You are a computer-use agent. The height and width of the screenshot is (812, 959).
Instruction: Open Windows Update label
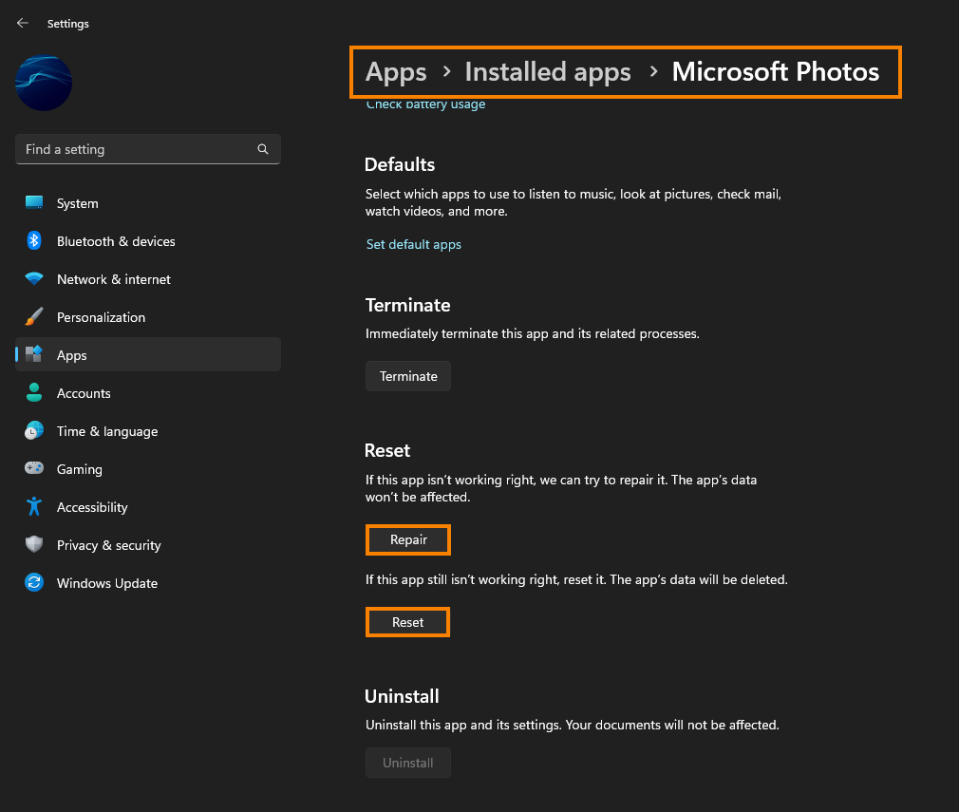(x=107, y=583)
